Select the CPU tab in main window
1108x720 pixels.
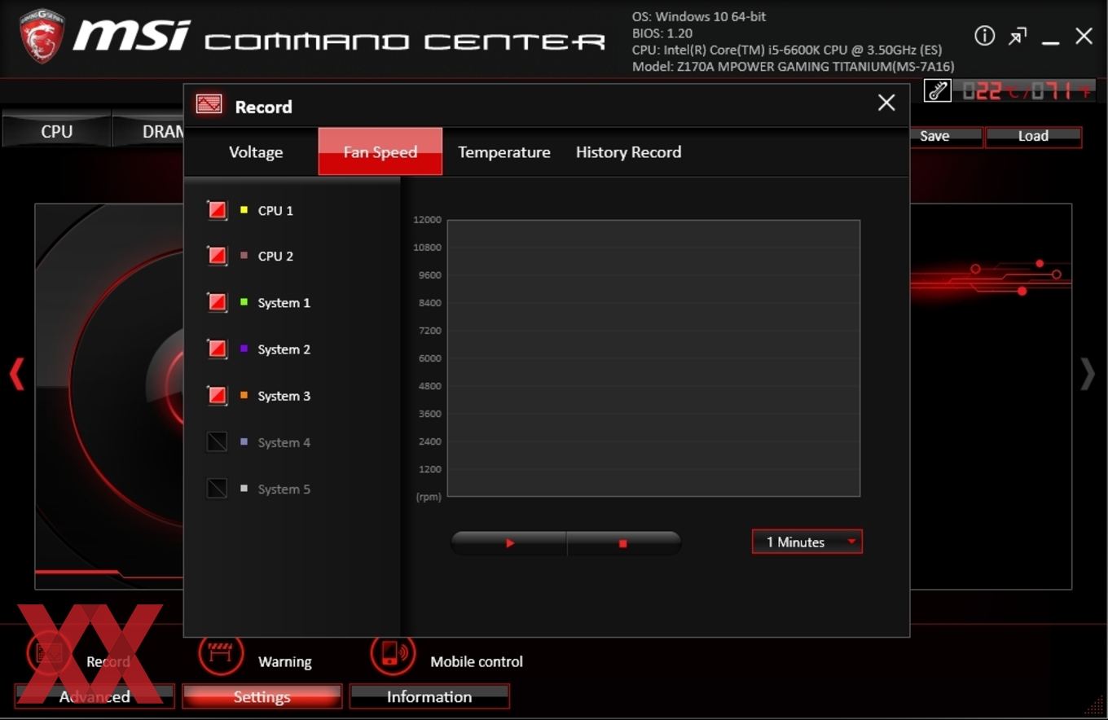coord(56,131)
